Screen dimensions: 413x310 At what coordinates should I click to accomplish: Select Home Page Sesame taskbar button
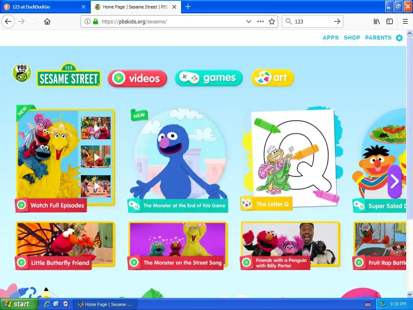(105, 304)
